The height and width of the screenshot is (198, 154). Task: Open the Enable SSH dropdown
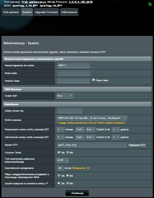click(65, 96)
